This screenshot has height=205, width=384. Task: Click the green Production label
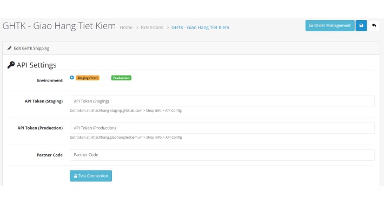point(121,78)
